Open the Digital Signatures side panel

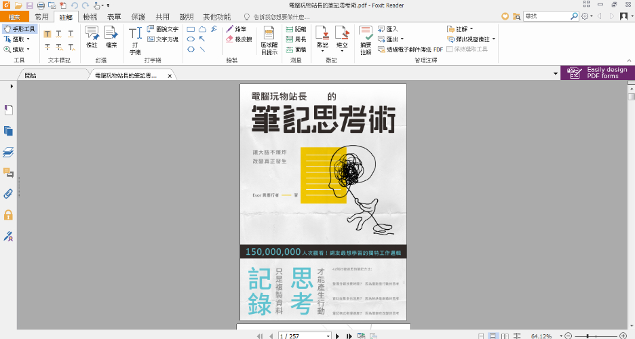click(9, 236)
